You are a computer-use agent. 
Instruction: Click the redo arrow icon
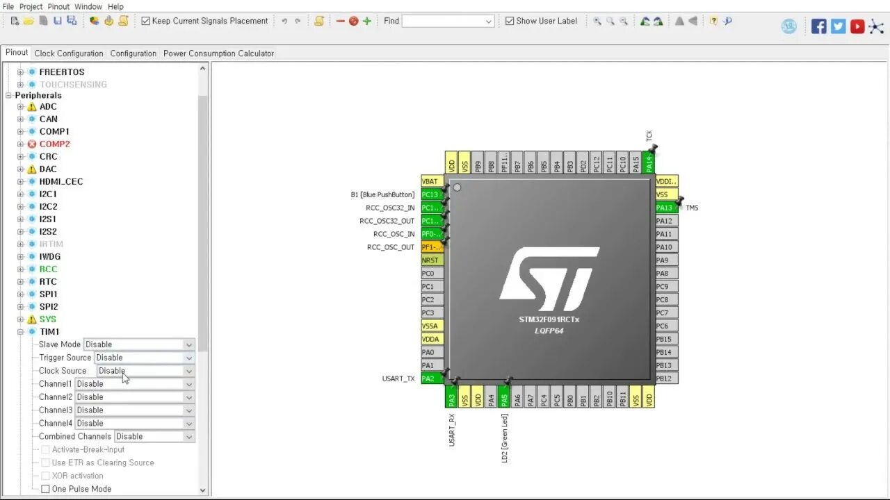[298, 21]
